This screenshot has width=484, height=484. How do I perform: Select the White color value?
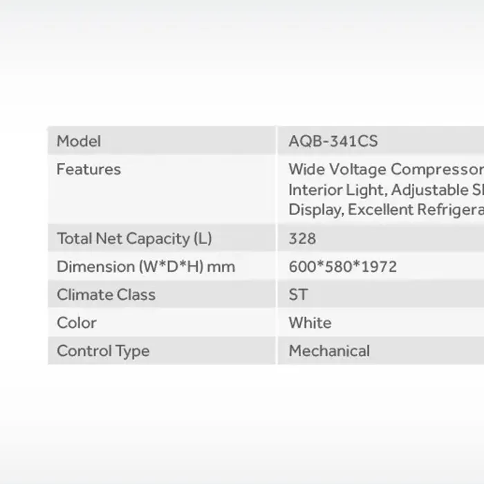coord(310,323)
